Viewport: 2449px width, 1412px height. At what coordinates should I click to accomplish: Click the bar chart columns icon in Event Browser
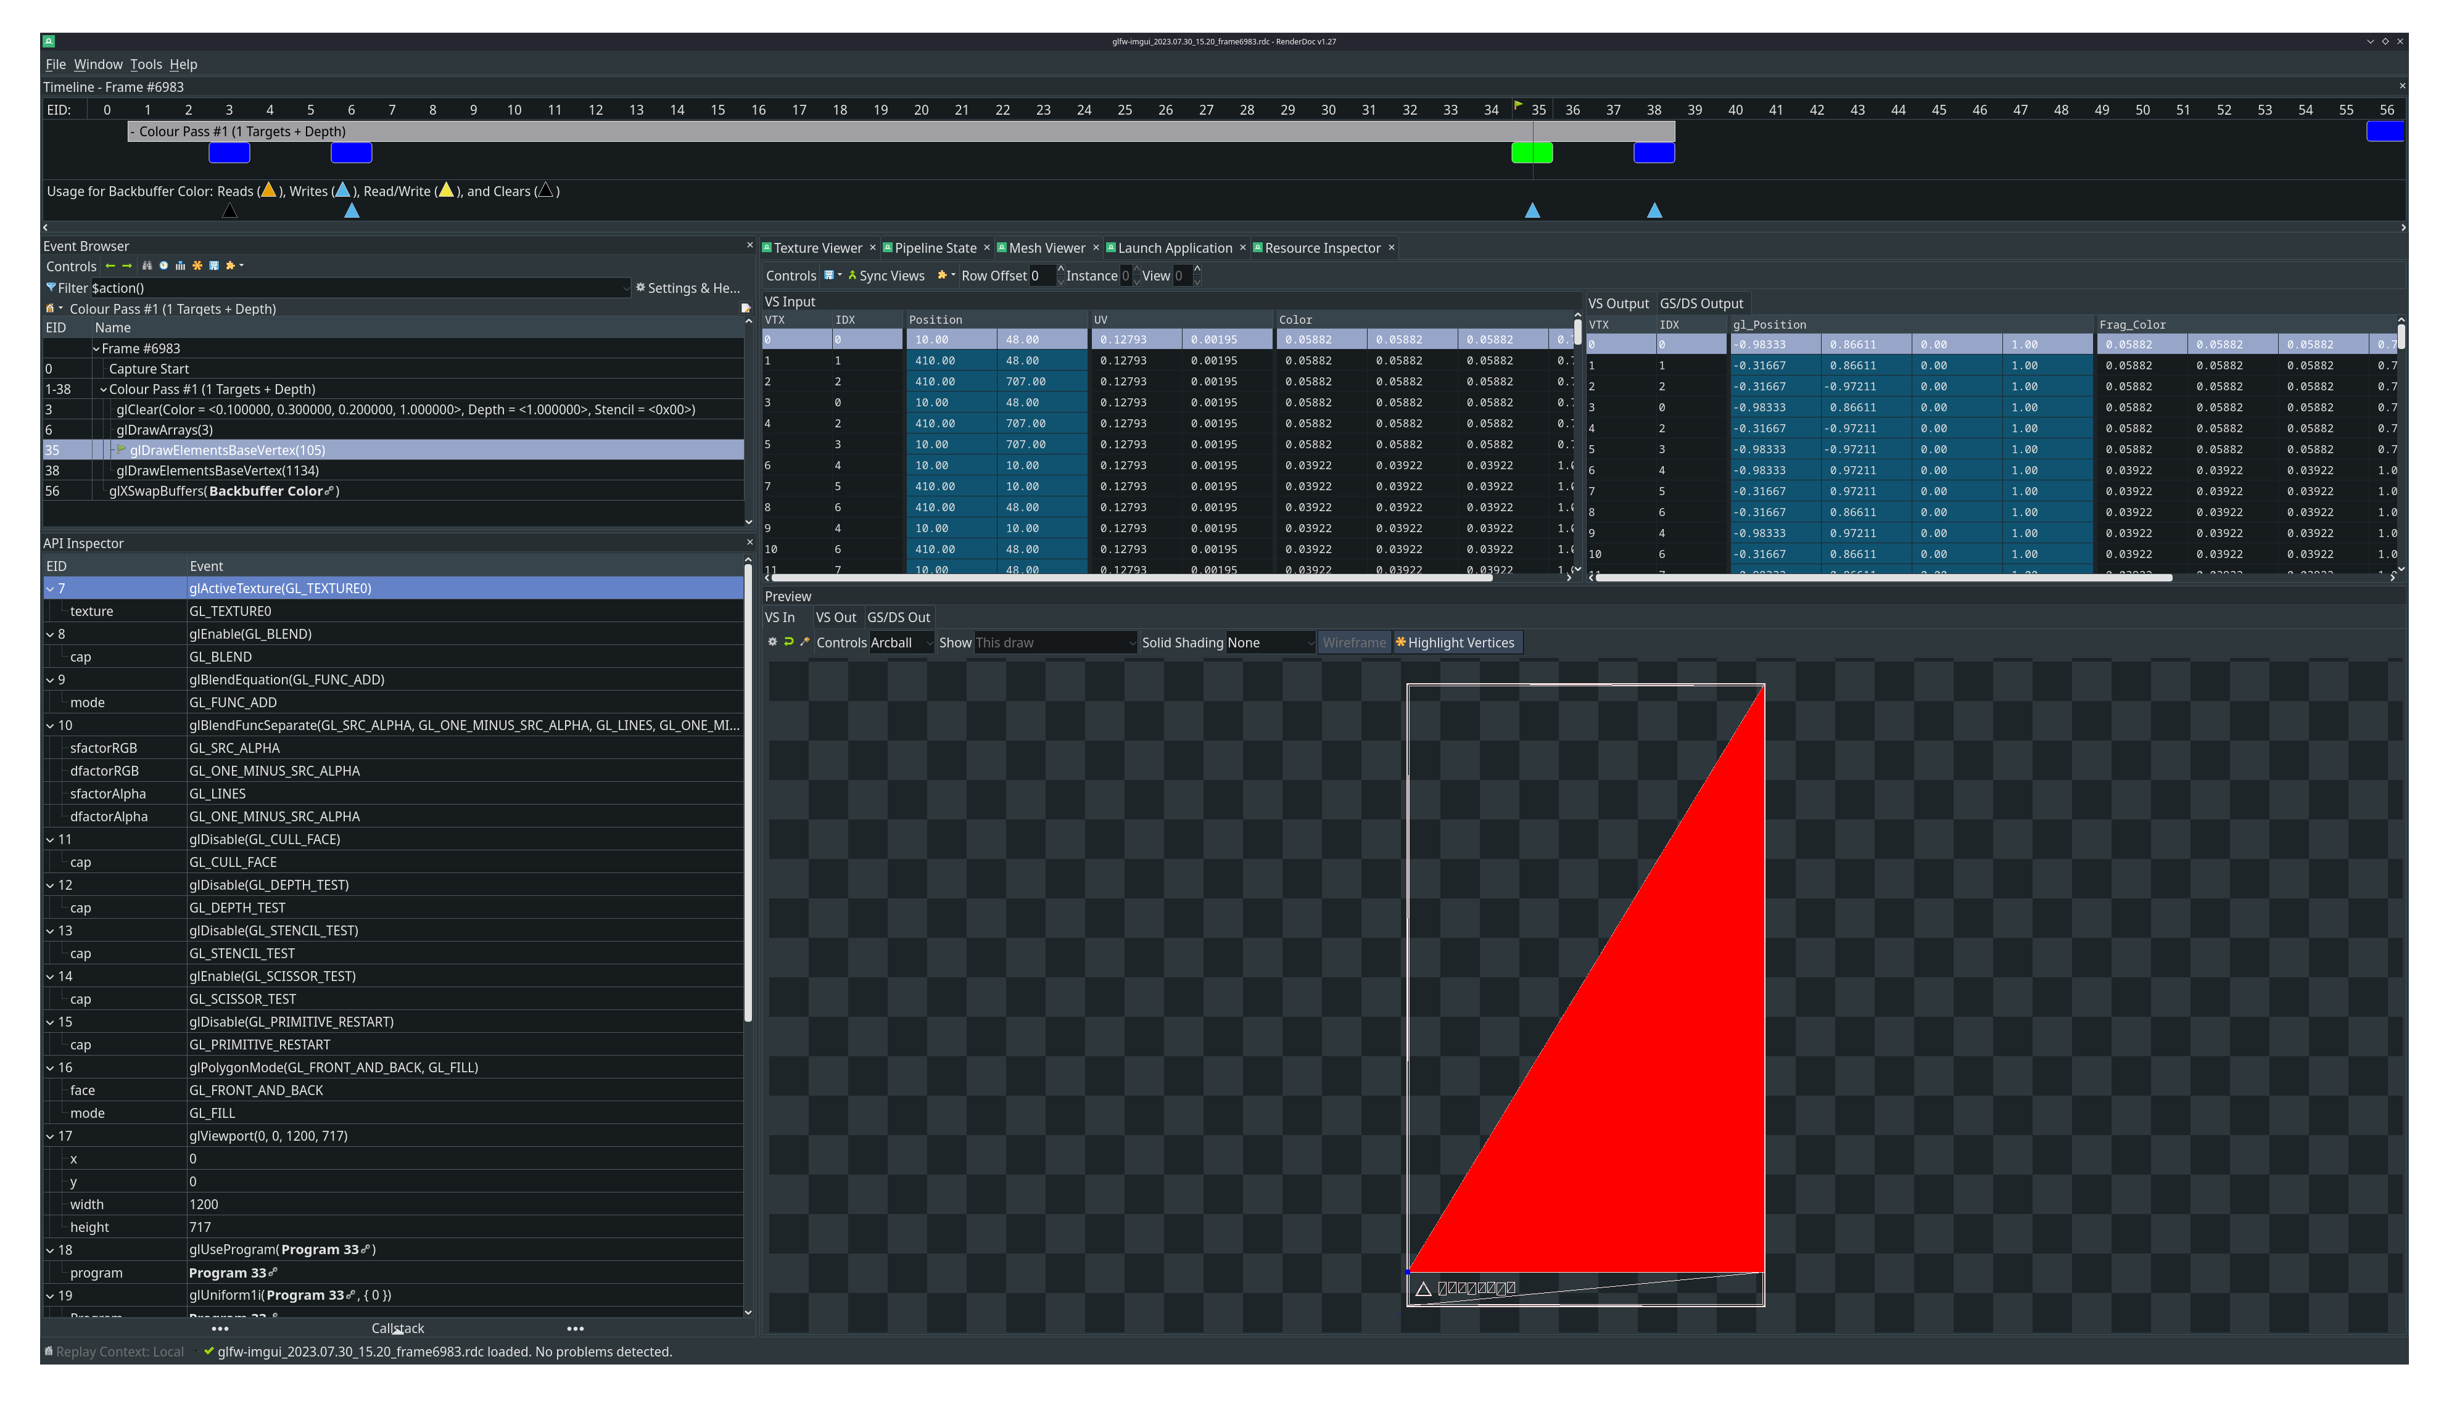(x=180, y=266)
